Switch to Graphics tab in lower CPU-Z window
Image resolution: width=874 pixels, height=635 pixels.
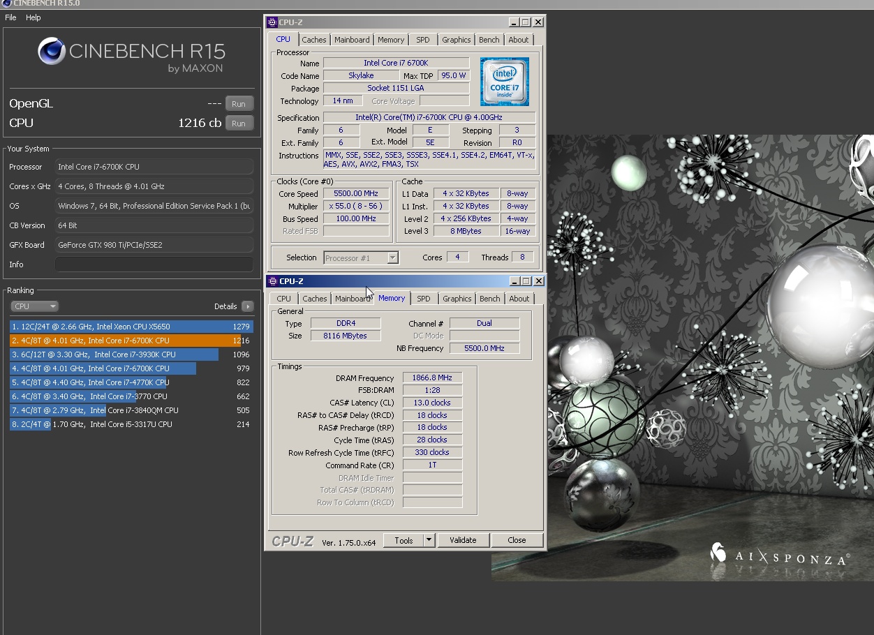[x=457, y=299]
